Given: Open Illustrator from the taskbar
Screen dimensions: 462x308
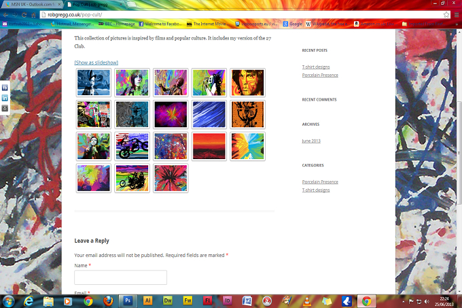Looking at the screenshot, I should (x=147, y=301).
